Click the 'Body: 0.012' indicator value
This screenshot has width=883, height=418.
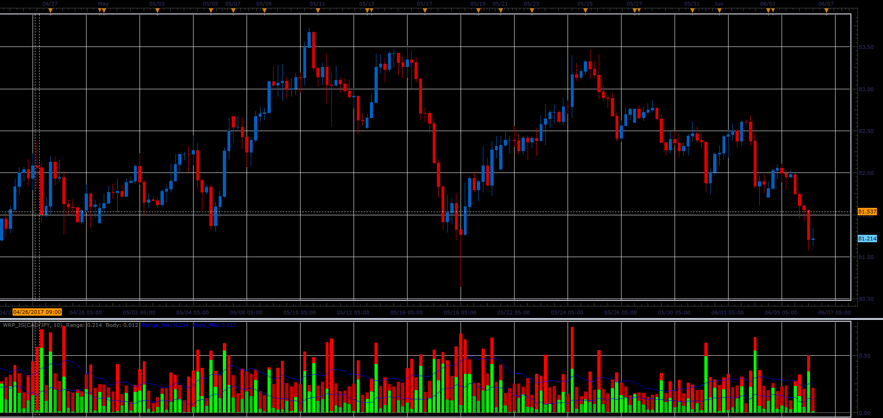(x=122, y=325)
